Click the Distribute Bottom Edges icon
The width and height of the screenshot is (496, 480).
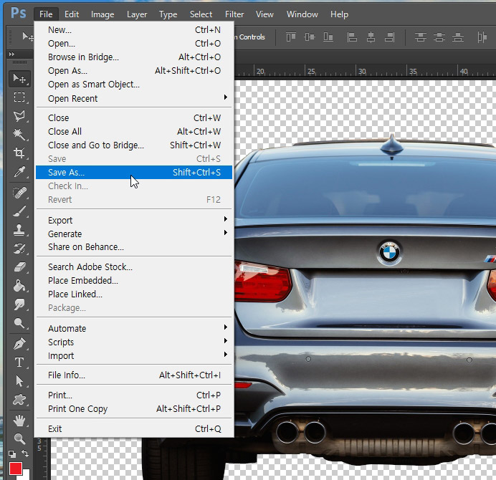(x=458, y=37)
